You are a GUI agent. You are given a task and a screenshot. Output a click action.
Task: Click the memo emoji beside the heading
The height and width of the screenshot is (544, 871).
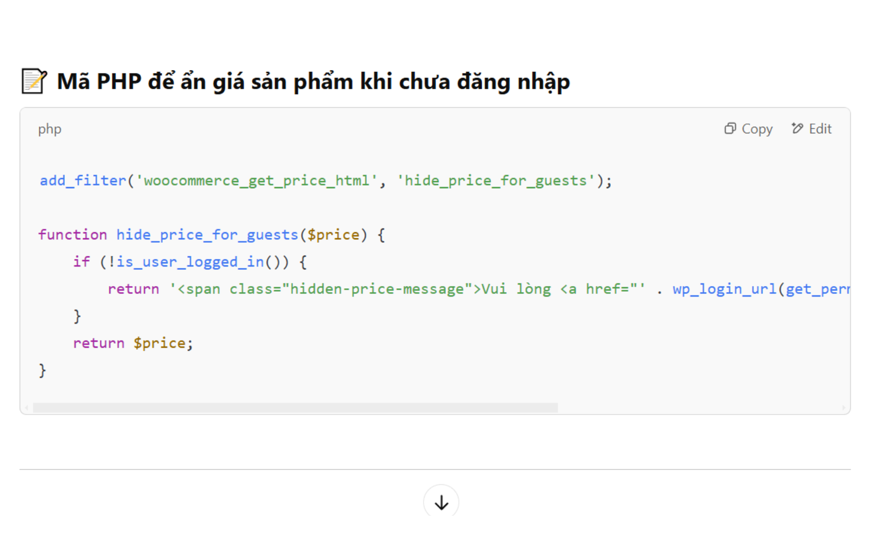34,81
